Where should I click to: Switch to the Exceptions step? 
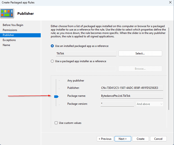coord(9,40)
